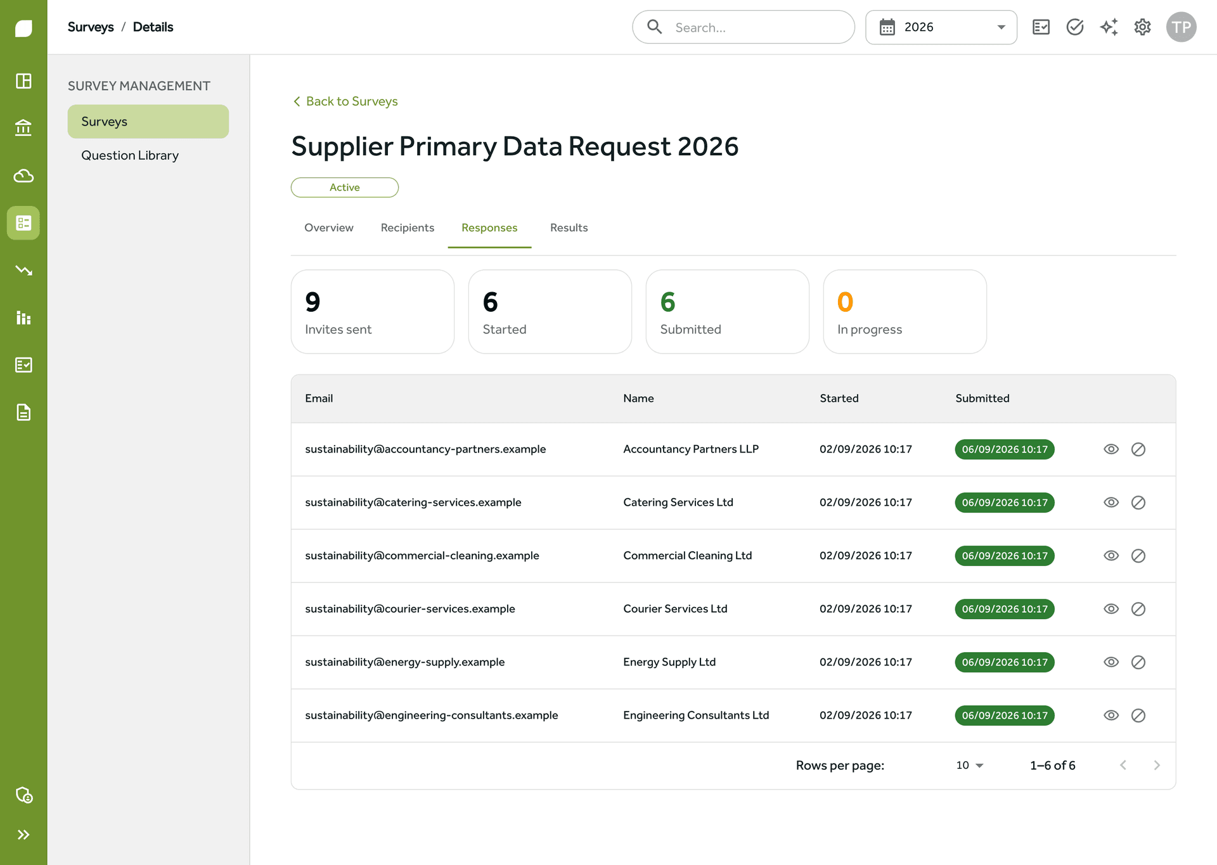Go to next table page

coord(1157,766)
